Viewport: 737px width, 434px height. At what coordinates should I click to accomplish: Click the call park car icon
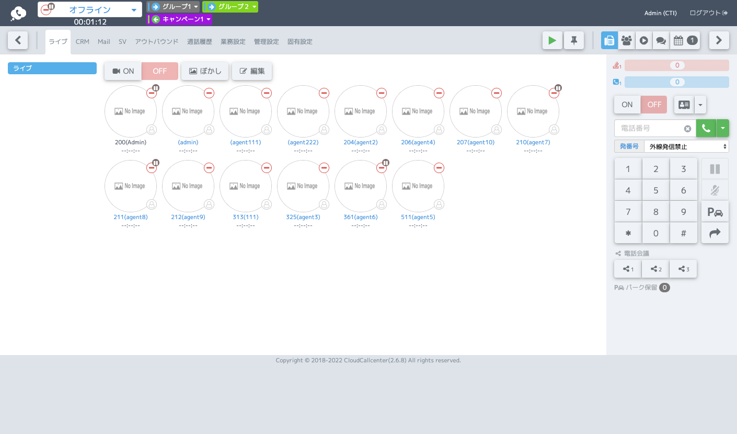pyautogui.click(x=715, y=212)
